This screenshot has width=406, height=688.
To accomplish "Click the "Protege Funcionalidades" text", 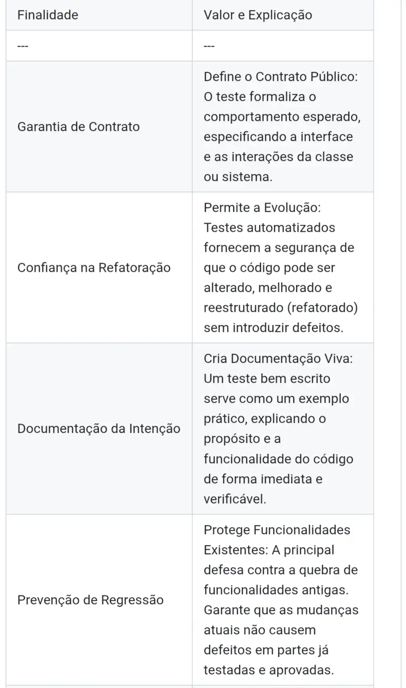I will [277, 530].
